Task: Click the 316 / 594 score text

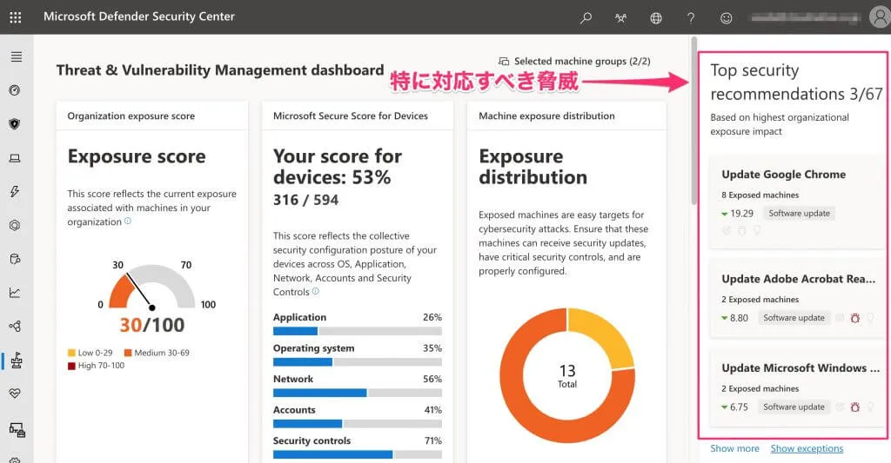Action: click(x=305, y=201)
